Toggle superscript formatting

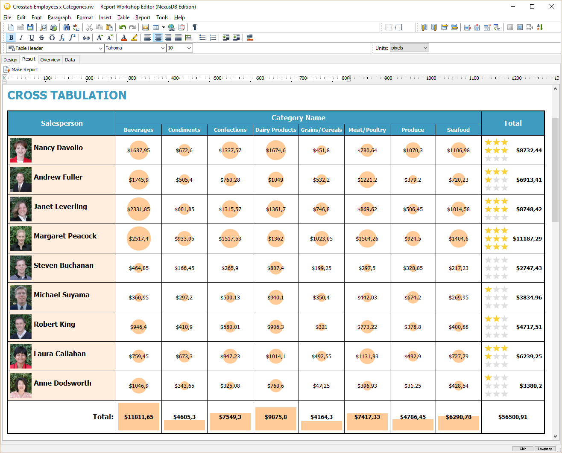(x=73, y=38)
